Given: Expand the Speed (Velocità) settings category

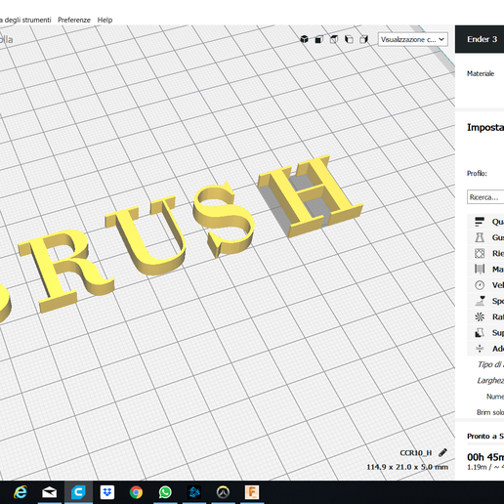Looking at the screenshot, I should click(485, 285).
